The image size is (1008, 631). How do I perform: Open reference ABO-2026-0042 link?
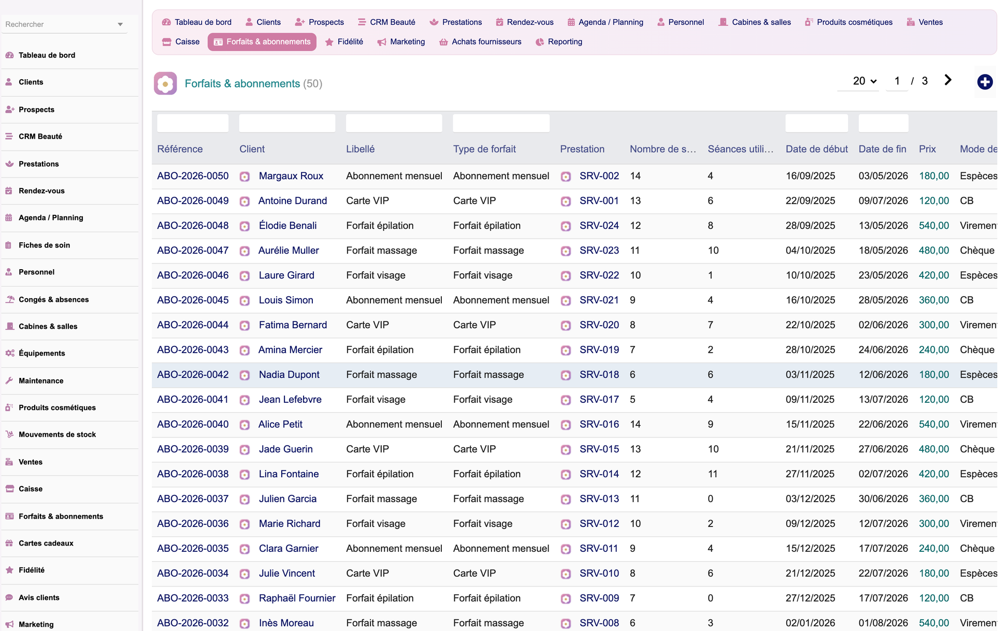tap(193, 375)
